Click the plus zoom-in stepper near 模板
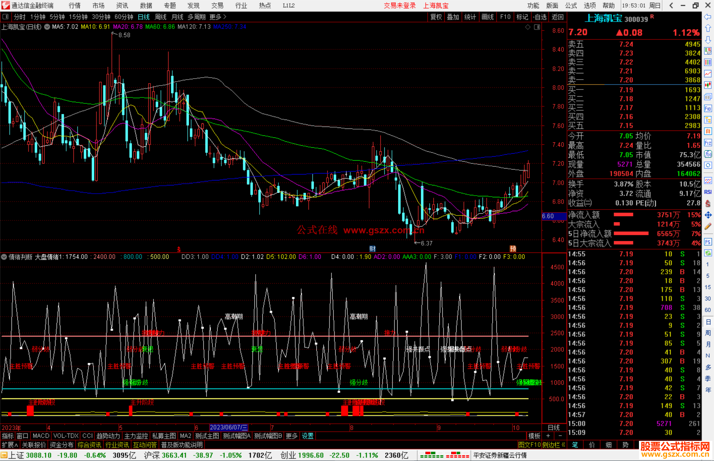The image size is (714, 461). pos(548,436)
